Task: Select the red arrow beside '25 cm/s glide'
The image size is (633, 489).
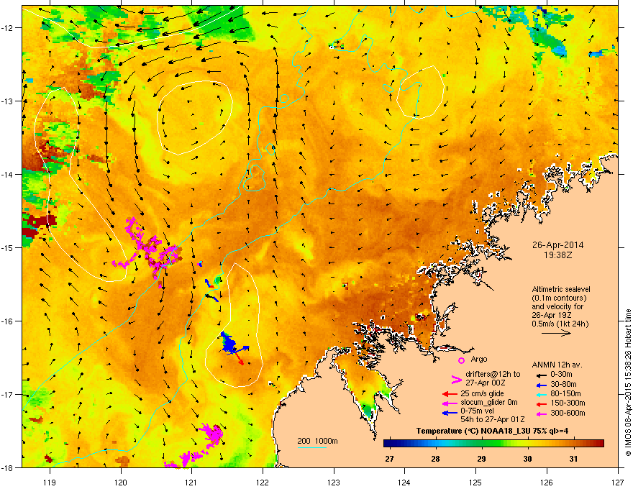Action: tap(450, 394)
